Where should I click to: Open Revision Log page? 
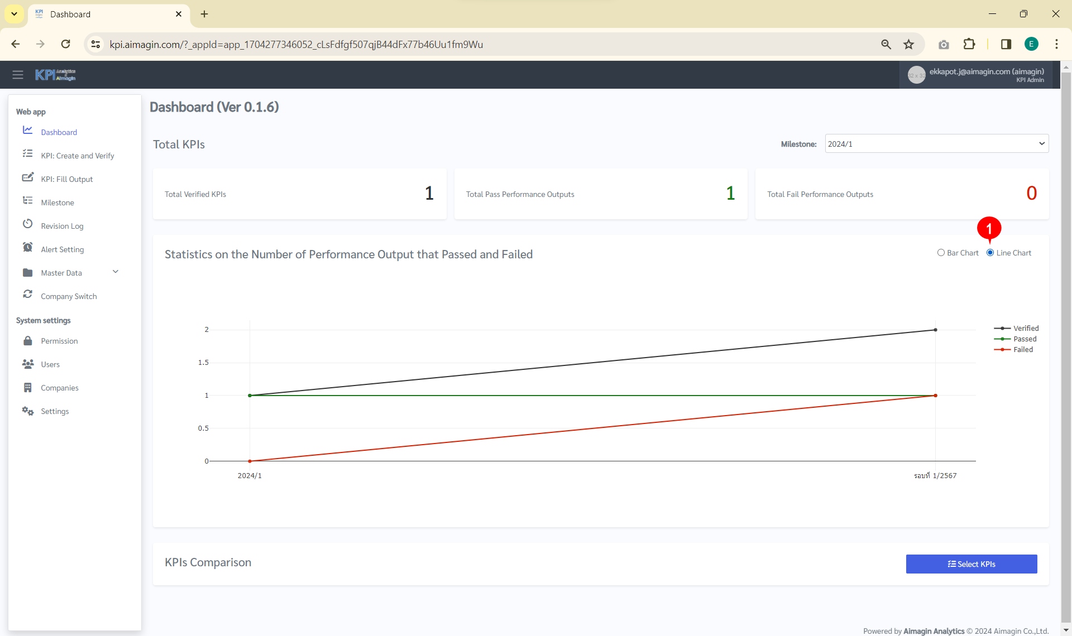point(62,226)
